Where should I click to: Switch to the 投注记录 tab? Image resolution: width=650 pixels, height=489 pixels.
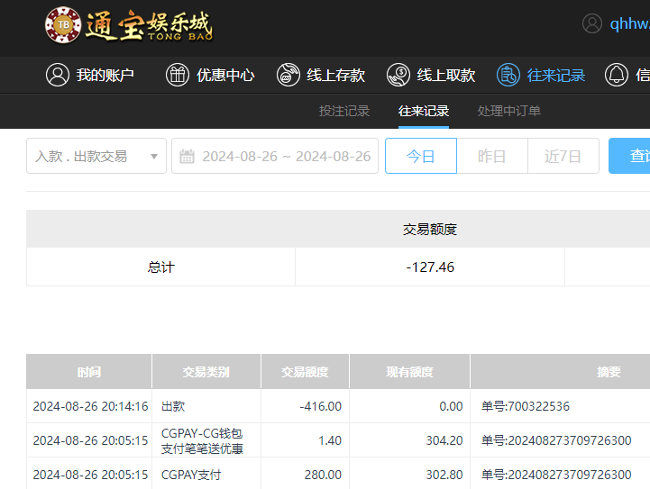click(344, 111)
